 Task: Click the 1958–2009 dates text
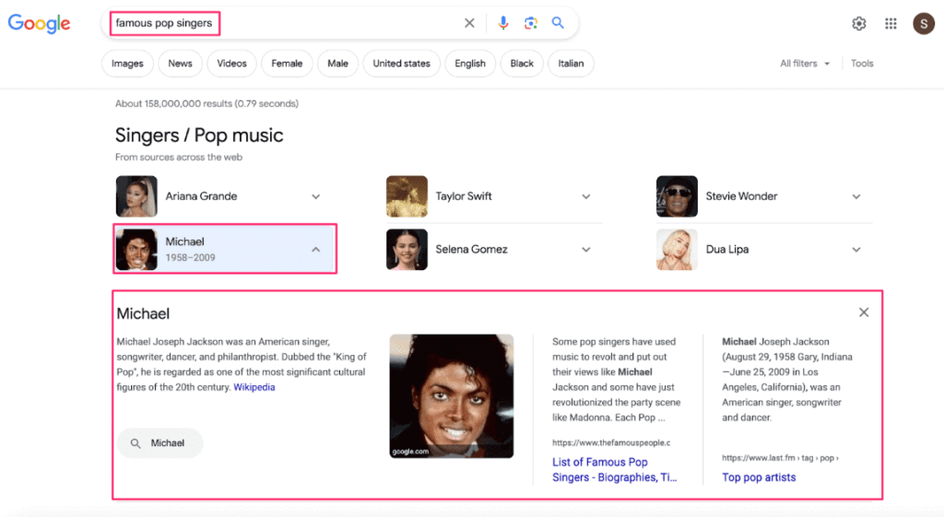point(190,258)
